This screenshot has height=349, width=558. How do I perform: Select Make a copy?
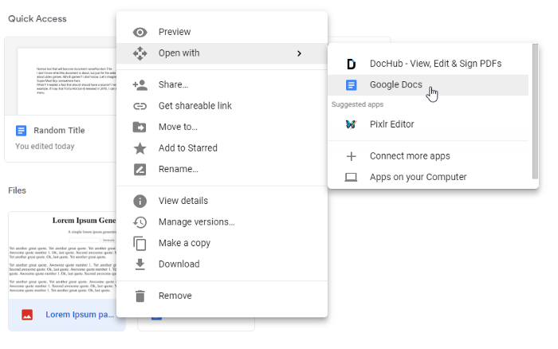[x=222, y=243]
